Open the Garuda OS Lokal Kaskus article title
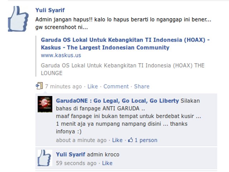The height and width of the screenshot is (172, 229). click(125, 44)
